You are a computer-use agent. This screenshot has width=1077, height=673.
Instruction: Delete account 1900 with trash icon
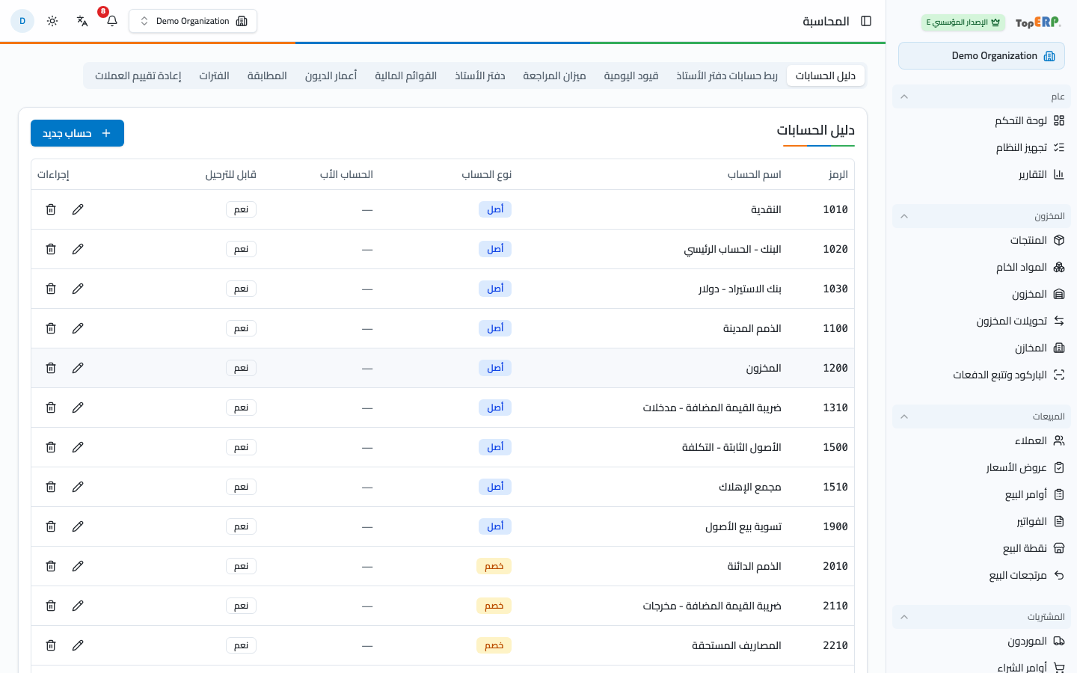coord(51,526)
